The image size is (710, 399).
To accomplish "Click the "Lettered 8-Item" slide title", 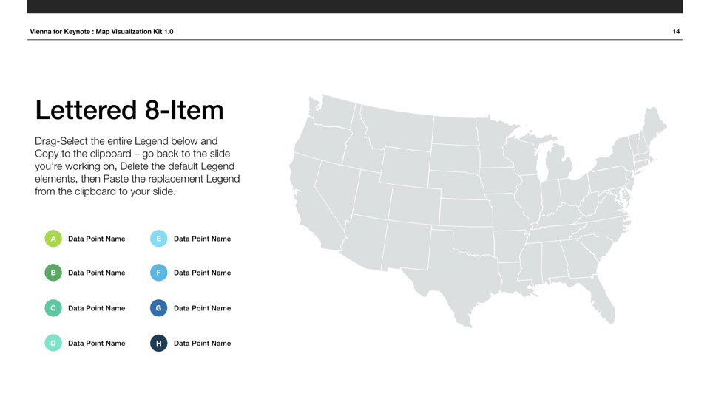I will (x=129, y=110).
